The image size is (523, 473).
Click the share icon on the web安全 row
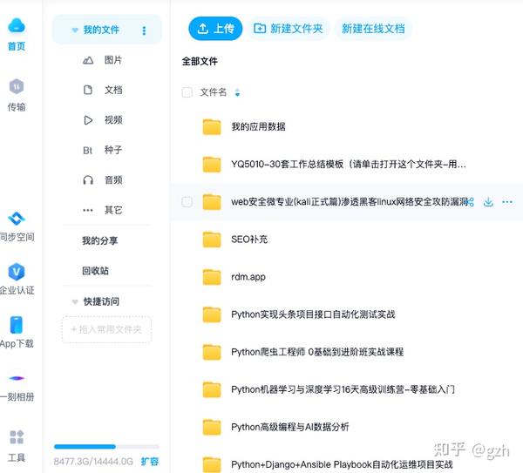471,202
